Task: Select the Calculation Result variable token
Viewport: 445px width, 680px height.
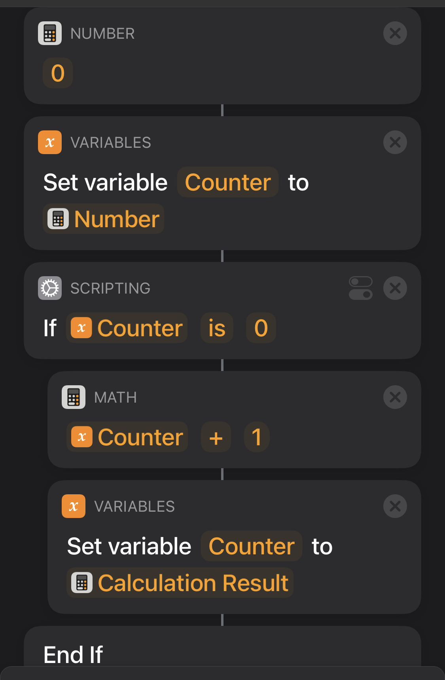Action: (x=180, y=583)
